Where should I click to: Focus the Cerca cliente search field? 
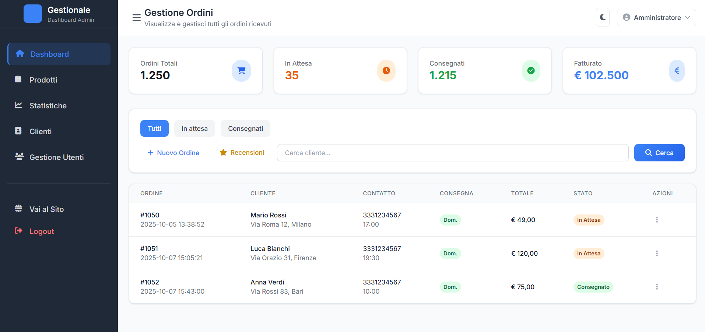452,153
